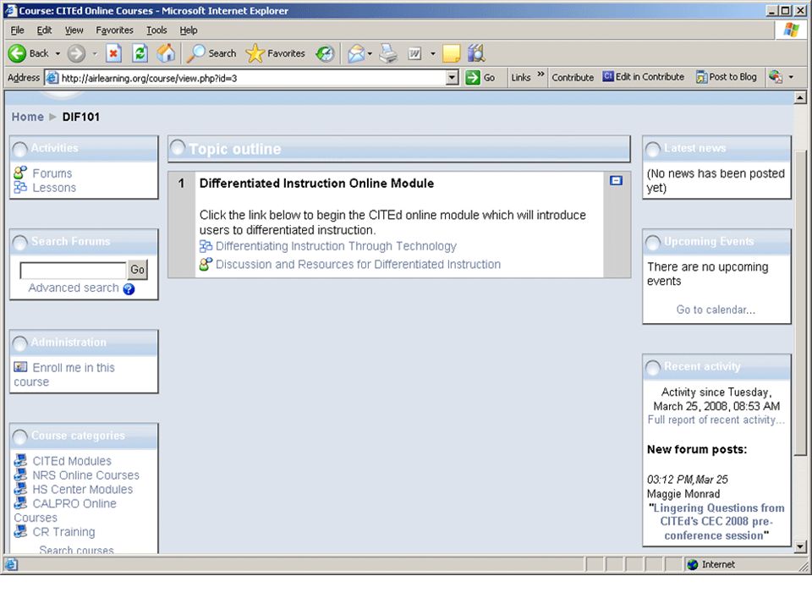Click the Go button in Search Forums
The height and width of the screenshot is (609, 812).
click(137, 270)
